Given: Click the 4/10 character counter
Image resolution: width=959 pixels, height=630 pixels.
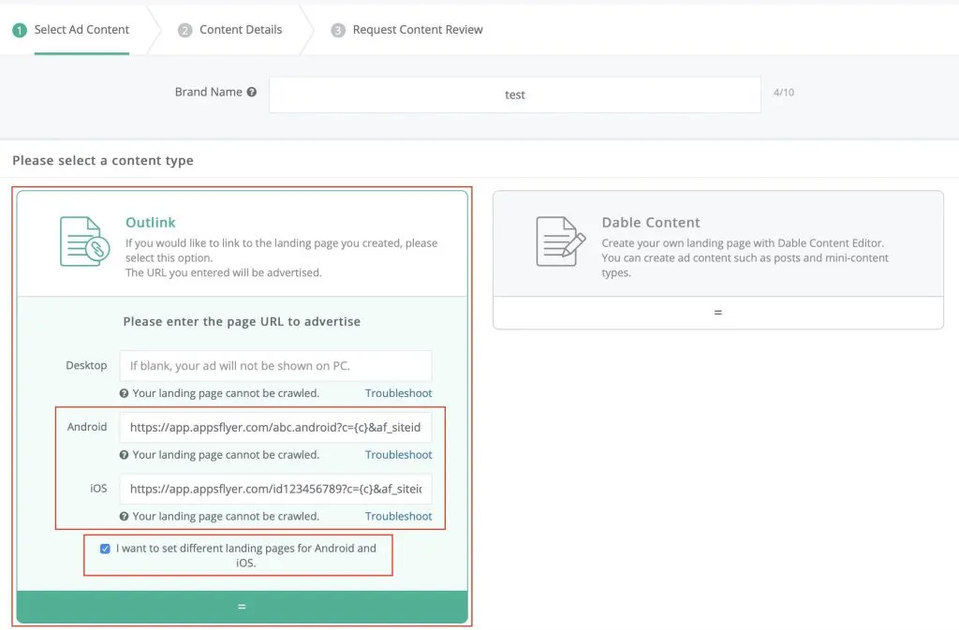Looking at the screenshot, I should pyautogui.click(x=784, y=93).
